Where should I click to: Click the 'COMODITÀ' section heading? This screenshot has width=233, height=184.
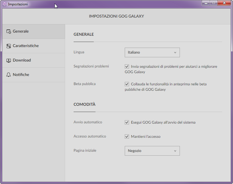(x=84, y=104)
